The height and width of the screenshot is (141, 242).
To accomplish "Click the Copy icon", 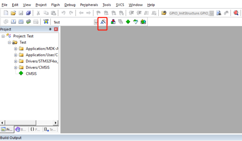I will (x=46, y=13).
